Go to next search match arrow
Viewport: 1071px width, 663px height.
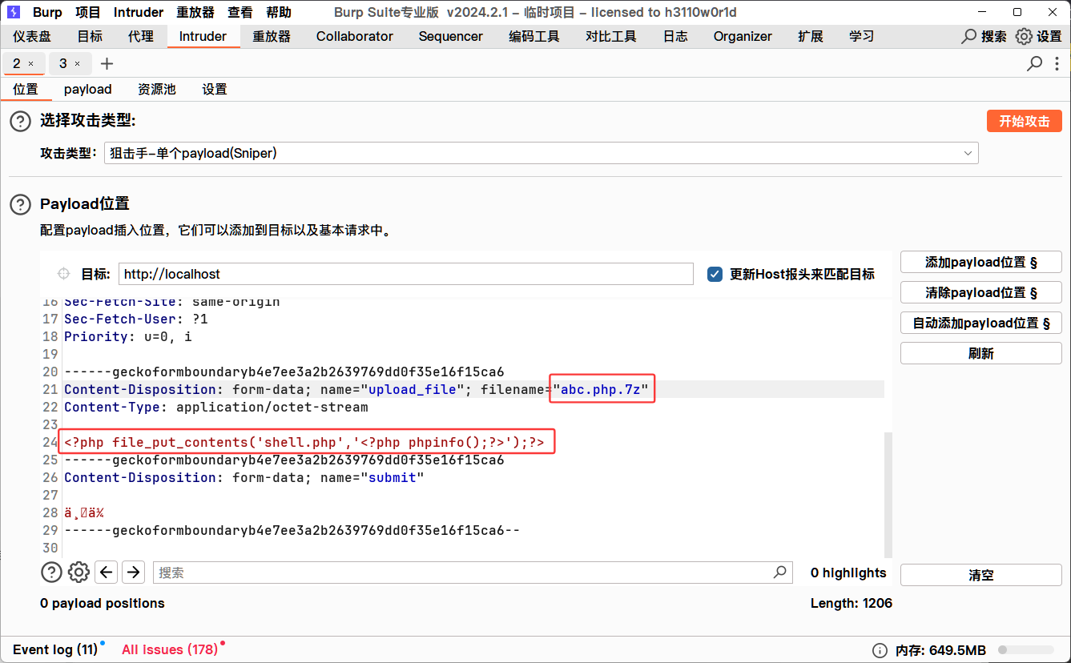point(134,572)
